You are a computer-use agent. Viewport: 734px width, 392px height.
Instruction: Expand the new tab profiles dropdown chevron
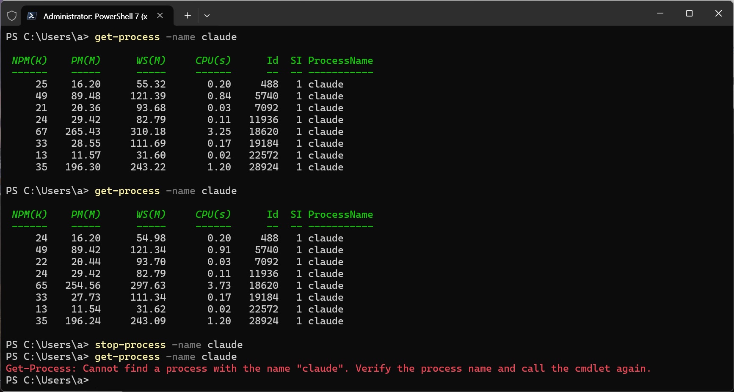pos(207,16)
